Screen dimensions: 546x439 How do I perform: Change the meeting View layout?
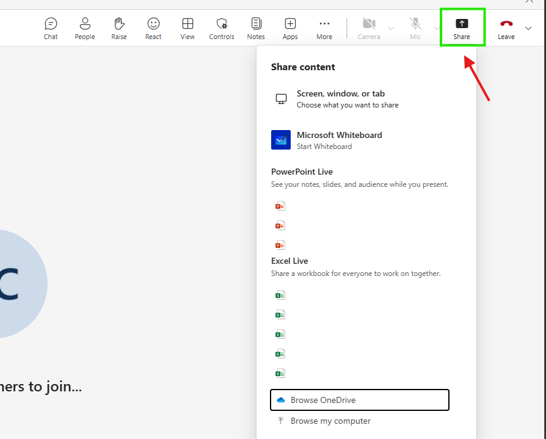[187, 29]
